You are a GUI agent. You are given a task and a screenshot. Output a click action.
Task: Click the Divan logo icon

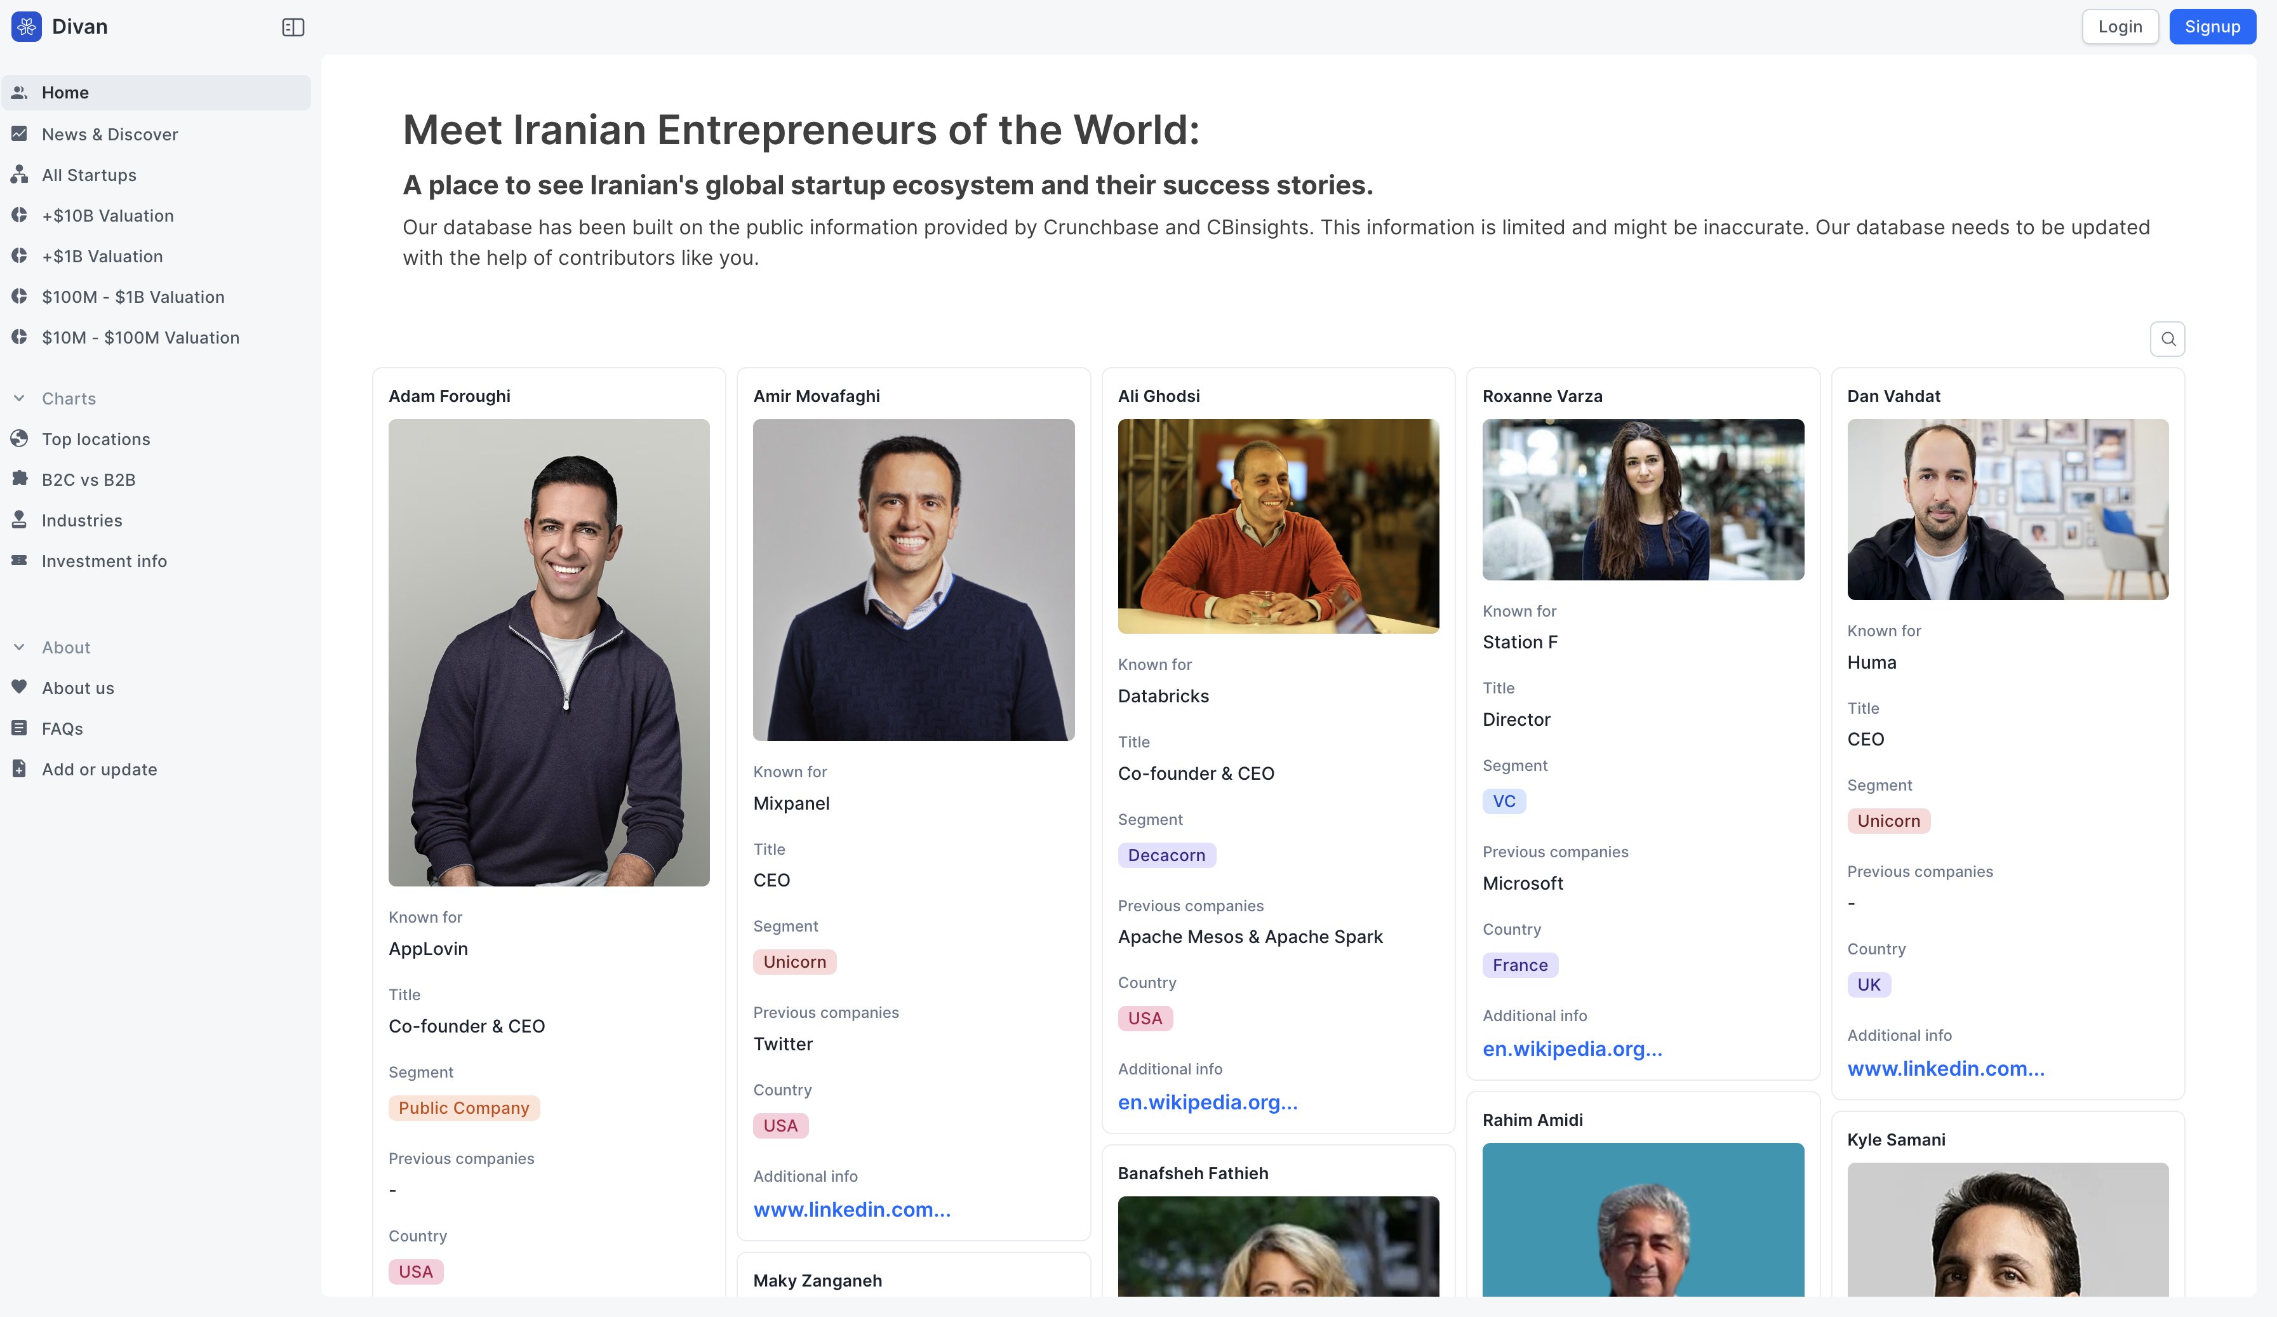26,27
